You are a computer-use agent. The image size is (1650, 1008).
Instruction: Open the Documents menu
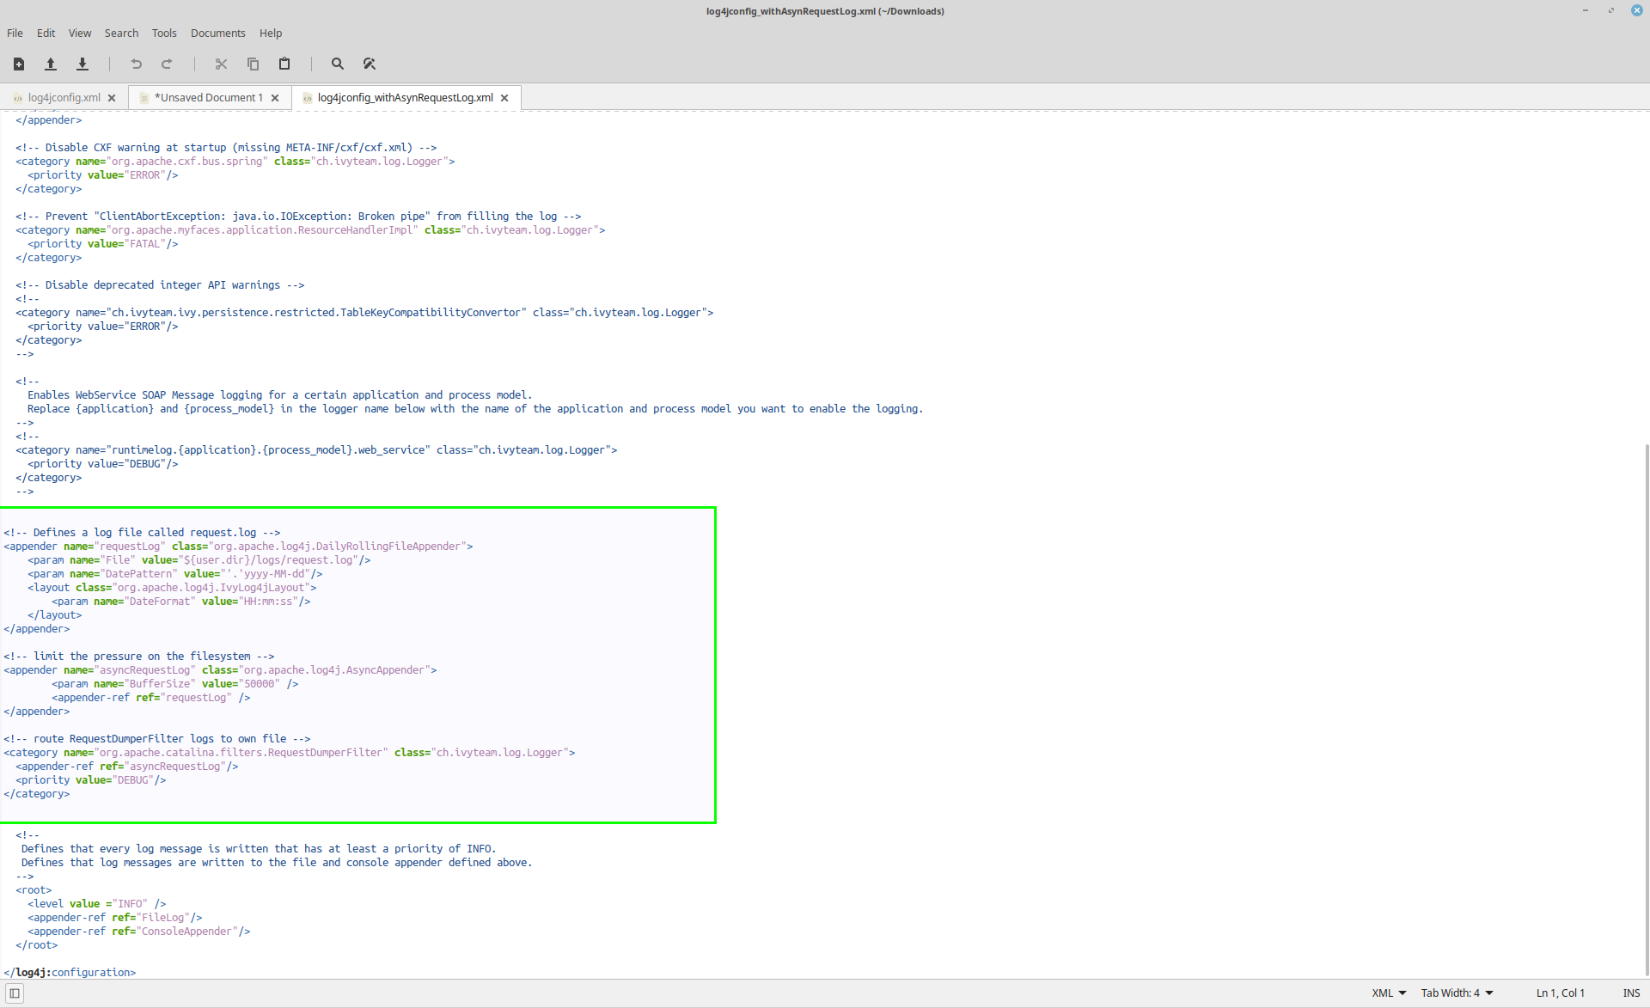click(x=217, y=33)
